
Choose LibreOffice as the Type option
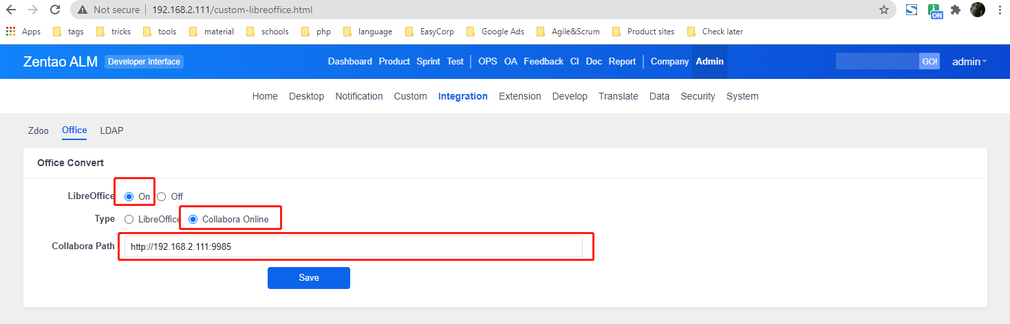(129, 220)
